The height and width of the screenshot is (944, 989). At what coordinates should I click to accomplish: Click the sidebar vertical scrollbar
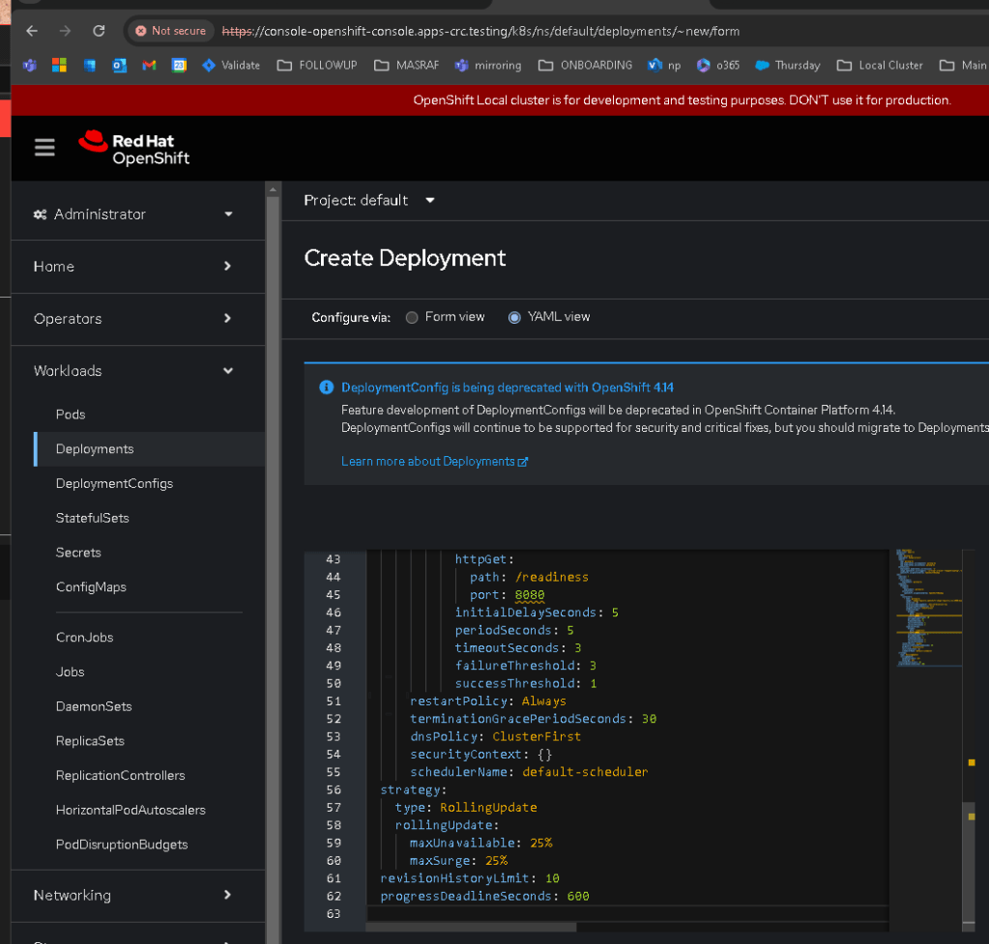coord(273,567)
